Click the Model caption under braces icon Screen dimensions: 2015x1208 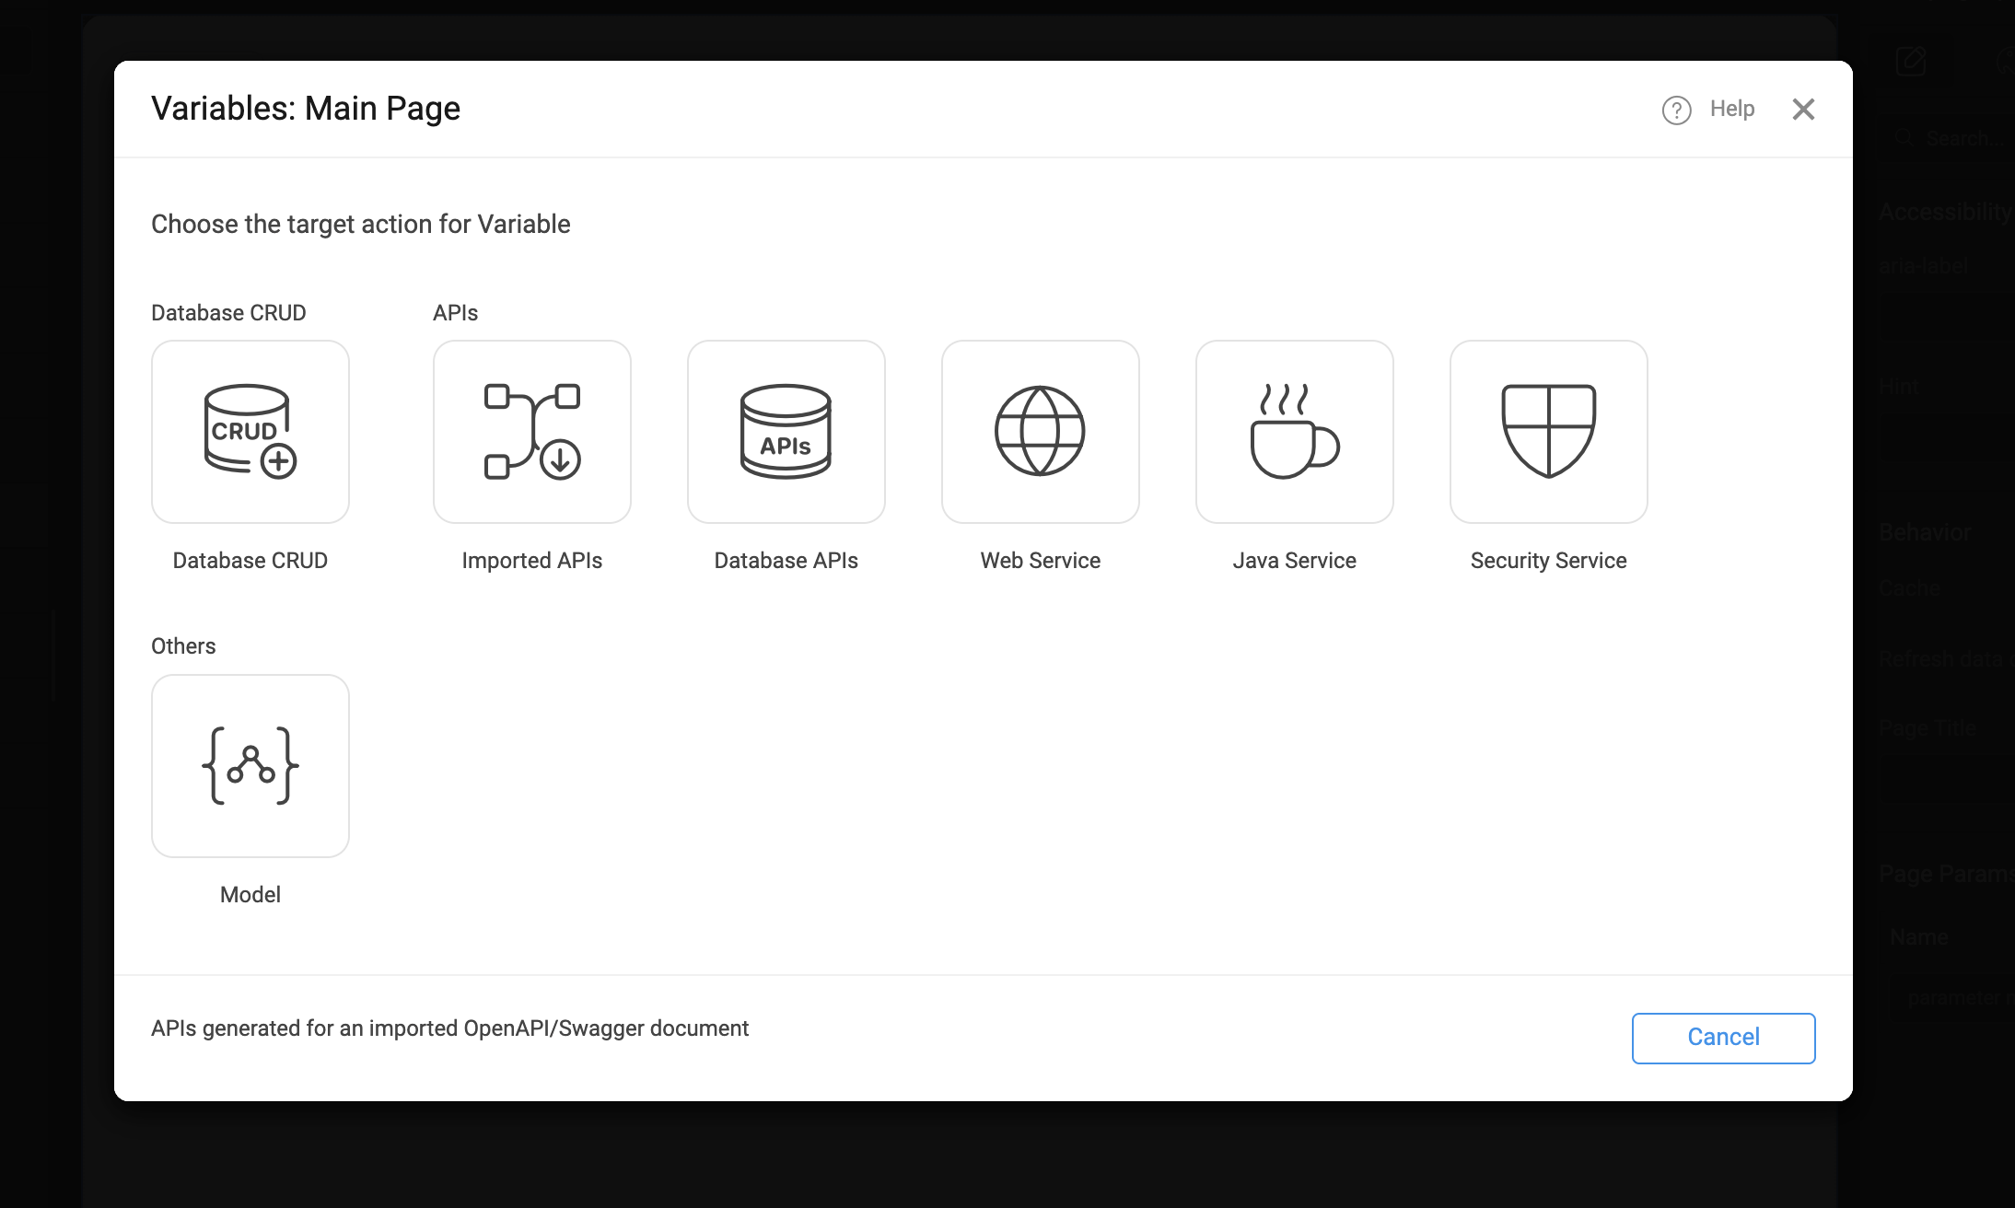[x=250, y=894]
